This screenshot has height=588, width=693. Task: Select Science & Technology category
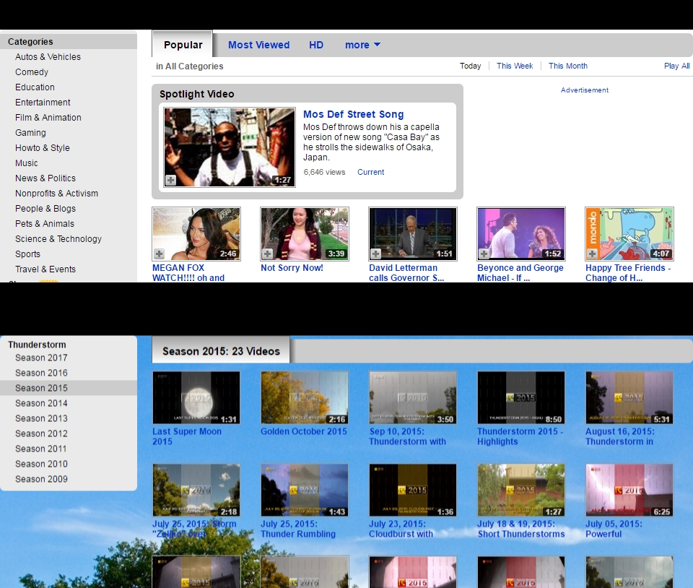pyautogui.click(x=58, y=239)
